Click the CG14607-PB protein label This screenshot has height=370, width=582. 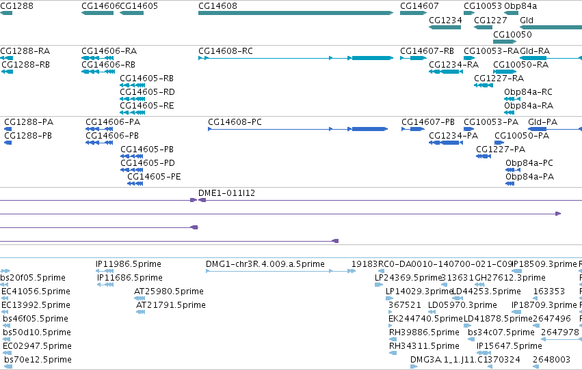point(428,122)
